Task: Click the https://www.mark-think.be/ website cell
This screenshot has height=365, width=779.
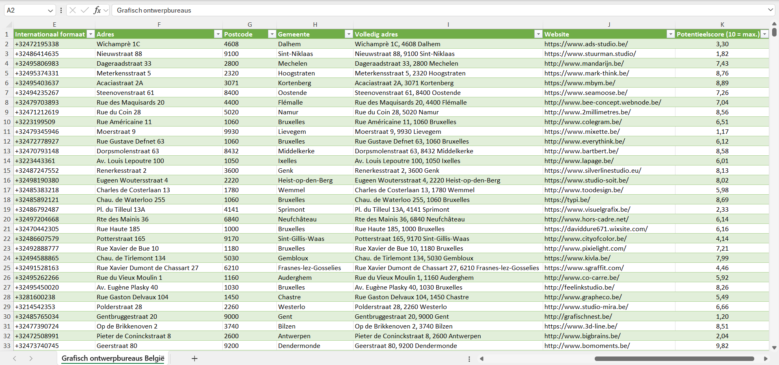Action: (587, 73)
